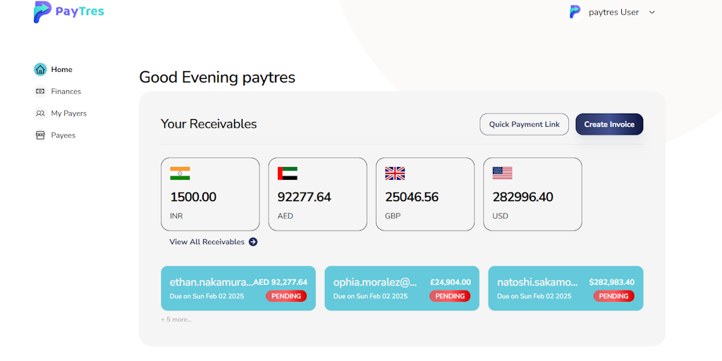Click the My Payers people icon
Image resolution: width=722 pixels, height=361 pixels.
(40, 114)
